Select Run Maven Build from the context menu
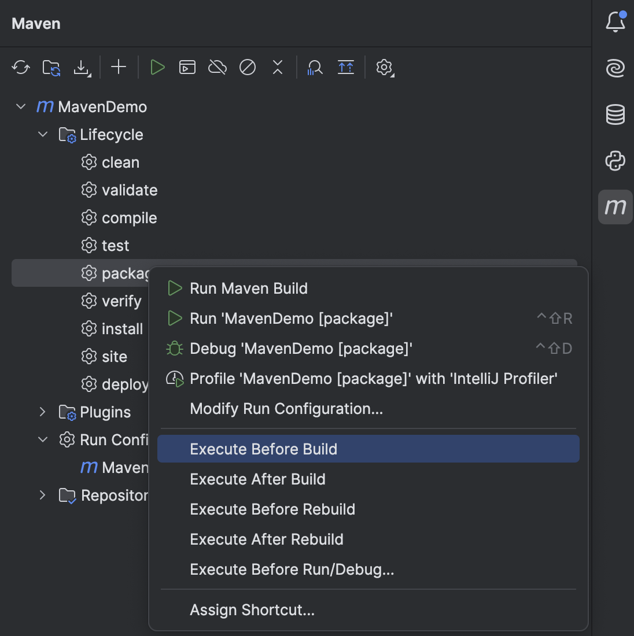Screen dimensions: 634x636 click(x=248, y=288)
